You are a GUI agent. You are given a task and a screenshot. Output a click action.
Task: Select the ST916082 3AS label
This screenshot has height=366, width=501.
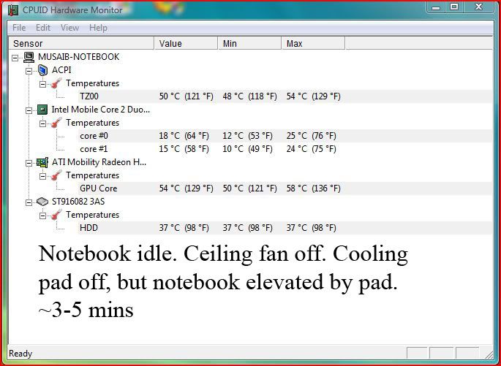(x=78, y=202)
